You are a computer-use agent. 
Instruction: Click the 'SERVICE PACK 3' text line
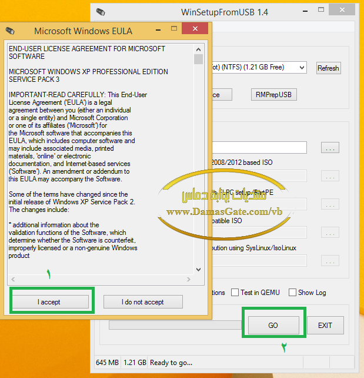[34, 79]
